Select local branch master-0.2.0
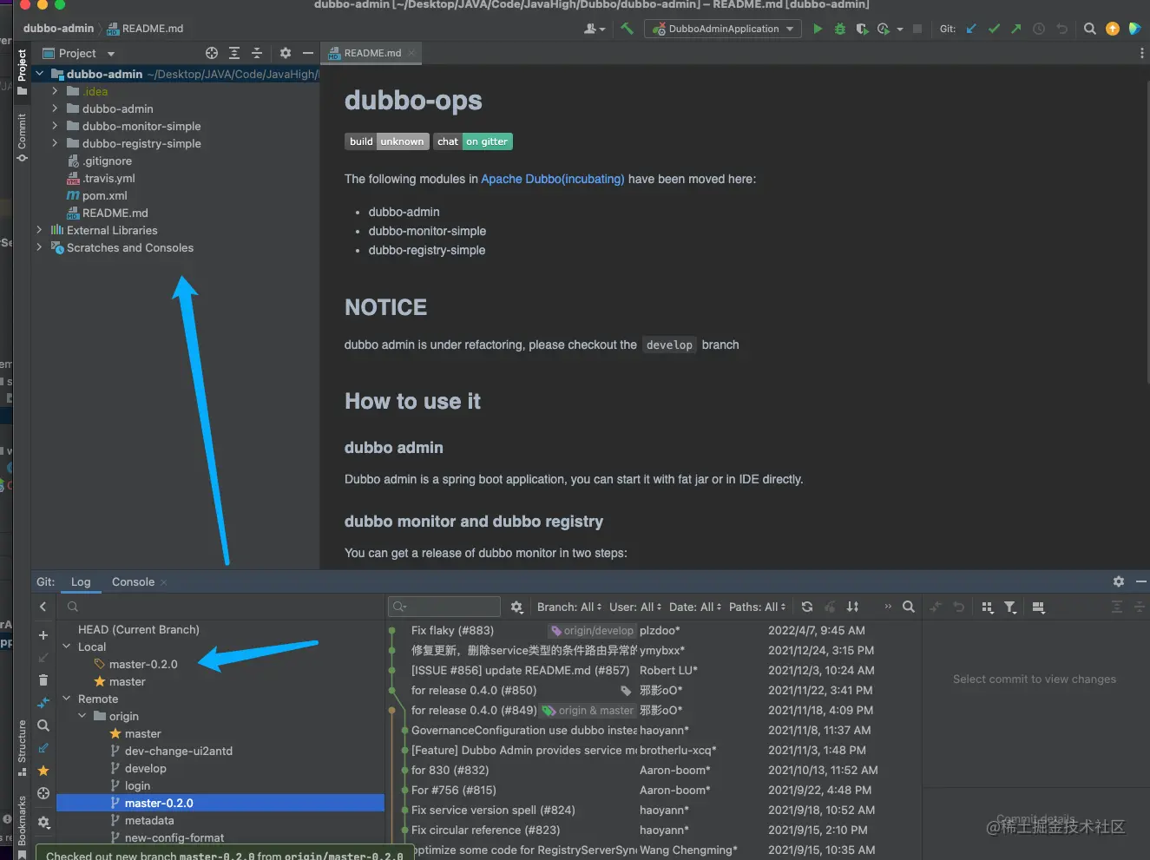 click(x=143, y=664)
